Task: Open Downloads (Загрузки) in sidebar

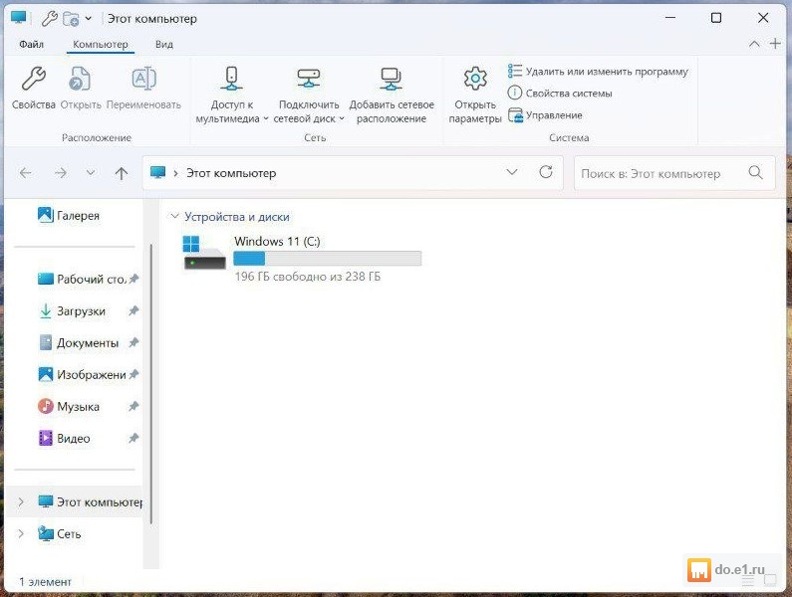Action: tap(72, 310)
